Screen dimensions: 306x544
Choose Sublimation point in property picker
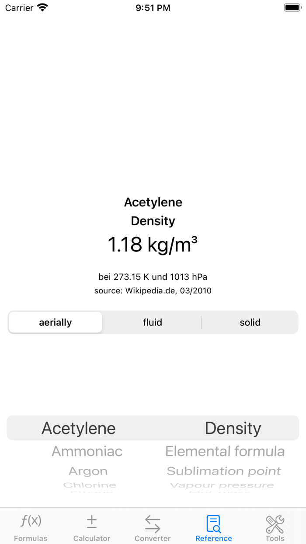point(224,471)
